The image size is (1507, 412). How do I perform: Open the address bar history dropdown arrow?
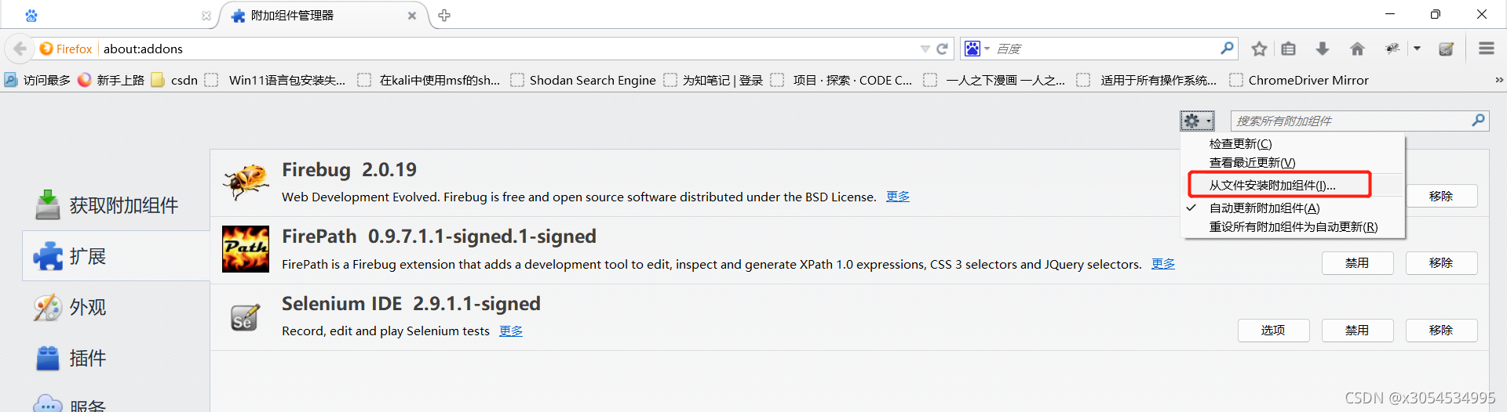point(925,49)
